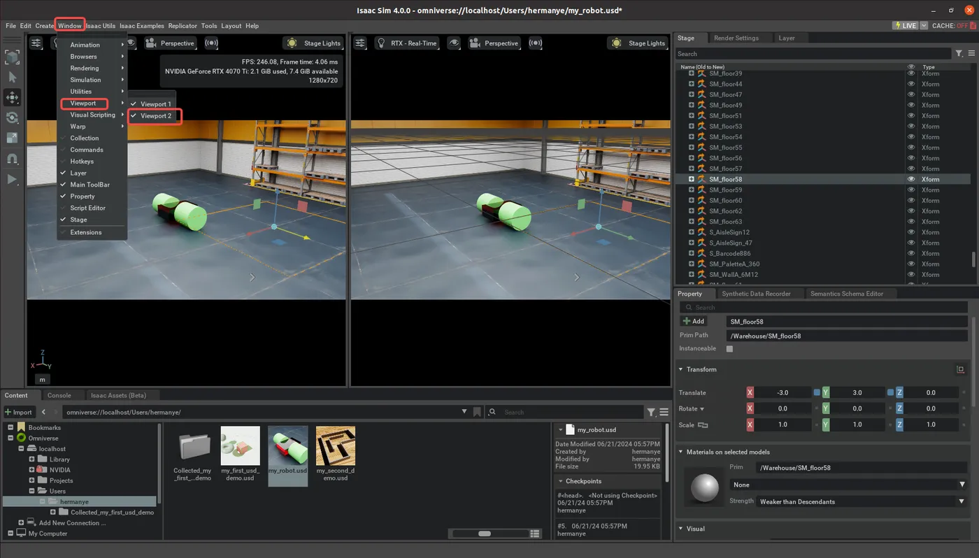
Task: Open RTX - Real-Time renderer menu
Action: pos(407,43)
